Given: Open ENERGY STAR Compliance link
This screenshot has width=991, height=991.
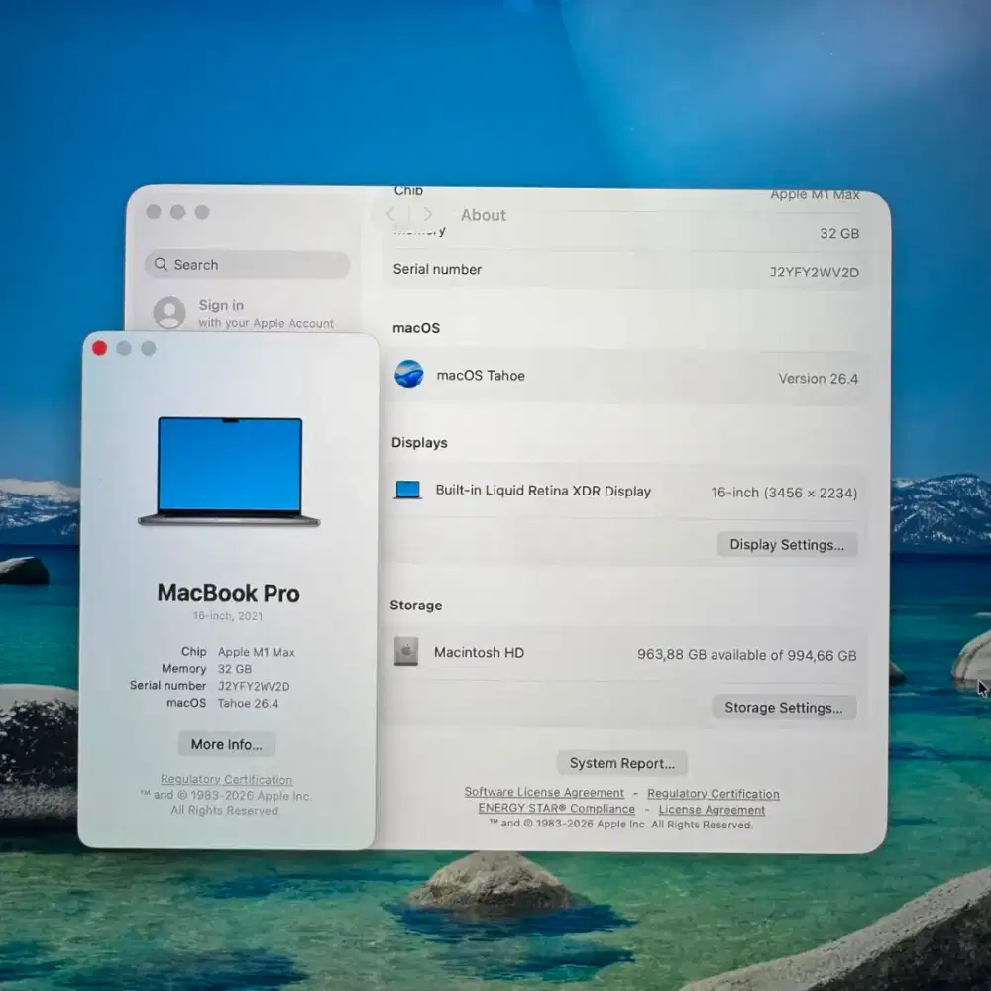Looking at the screenshot, I should pos(556,809).
